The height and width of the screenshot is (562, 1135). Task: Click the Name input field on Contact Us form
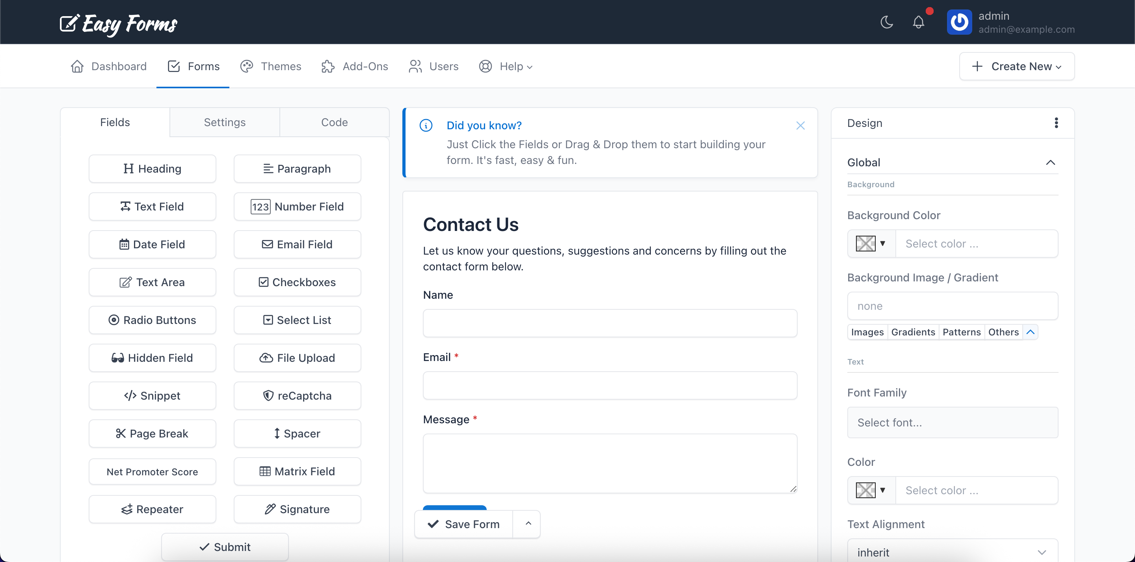(609, 323)
